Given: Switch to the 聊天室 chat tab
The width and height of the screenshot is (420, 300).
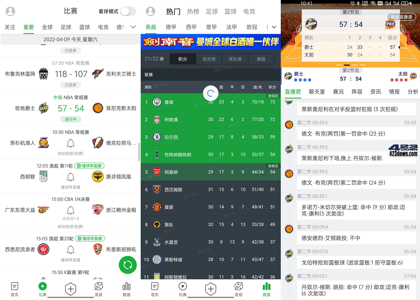Looking at the screenshot, I should tap(317, 92).
